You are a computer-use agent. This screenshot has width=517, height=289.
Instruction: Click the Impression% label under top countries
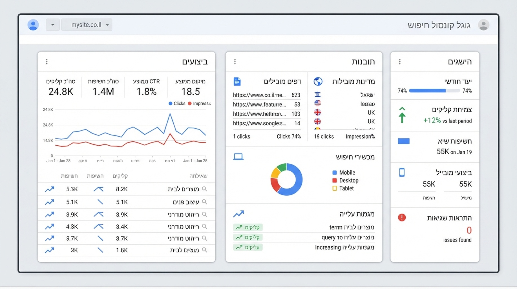tap(360, 136)
